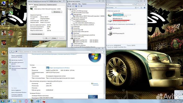Open Вид menu in Device Manager

tap(79, 4)
